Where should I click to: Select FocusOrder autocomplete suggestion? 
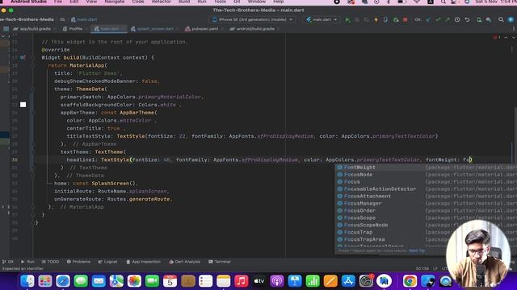(426, 211)
